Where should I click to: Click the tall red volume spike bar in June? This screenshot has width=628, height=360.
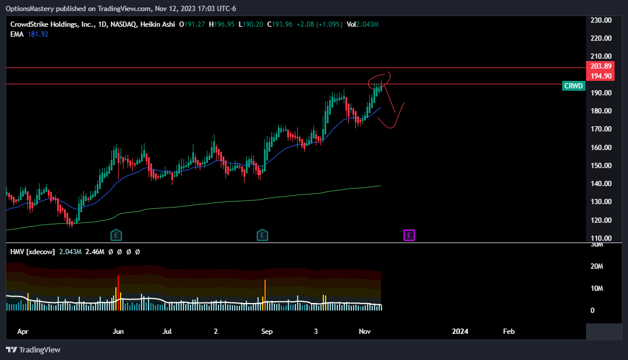click(x=118, y=293)
